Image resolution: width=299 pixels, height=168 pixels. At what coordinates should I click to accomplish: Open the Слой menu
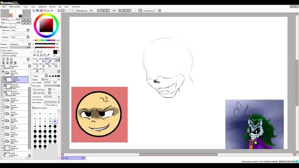33,7
